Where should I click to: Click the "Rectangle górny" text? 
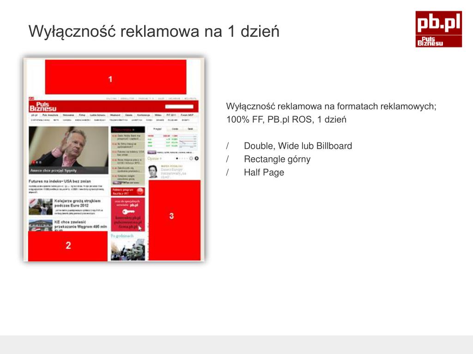[277, 159]
